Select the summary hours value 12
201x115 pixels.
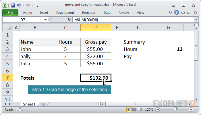[169, 49]
